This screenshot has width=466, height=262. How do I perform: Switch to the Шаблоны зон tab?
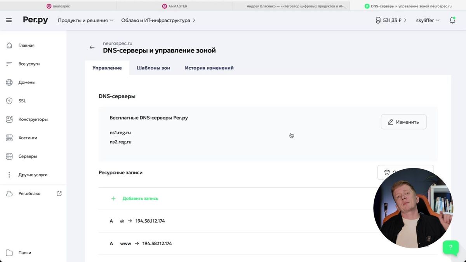pyautogui.click(x=153, y=68)
